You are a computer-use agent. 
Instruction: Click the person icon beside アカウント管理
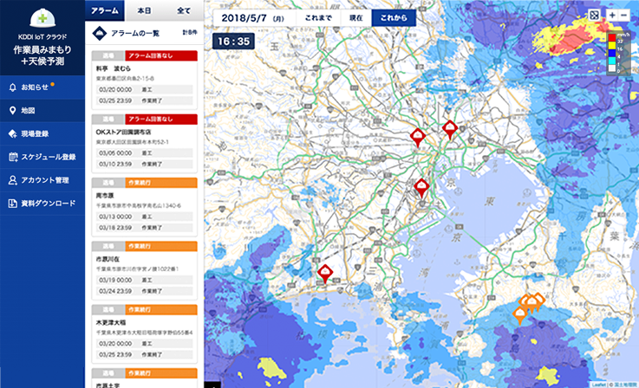point(13,180)
